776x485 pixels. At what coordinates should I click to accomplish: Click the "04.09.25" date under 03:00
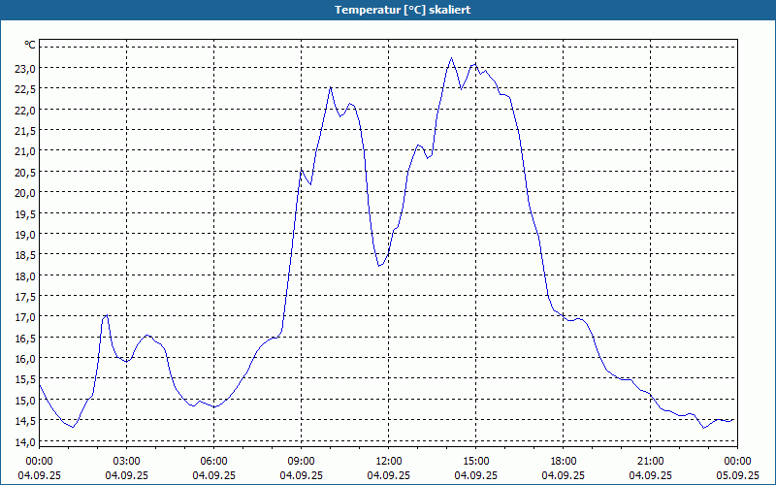coord(127,475)
